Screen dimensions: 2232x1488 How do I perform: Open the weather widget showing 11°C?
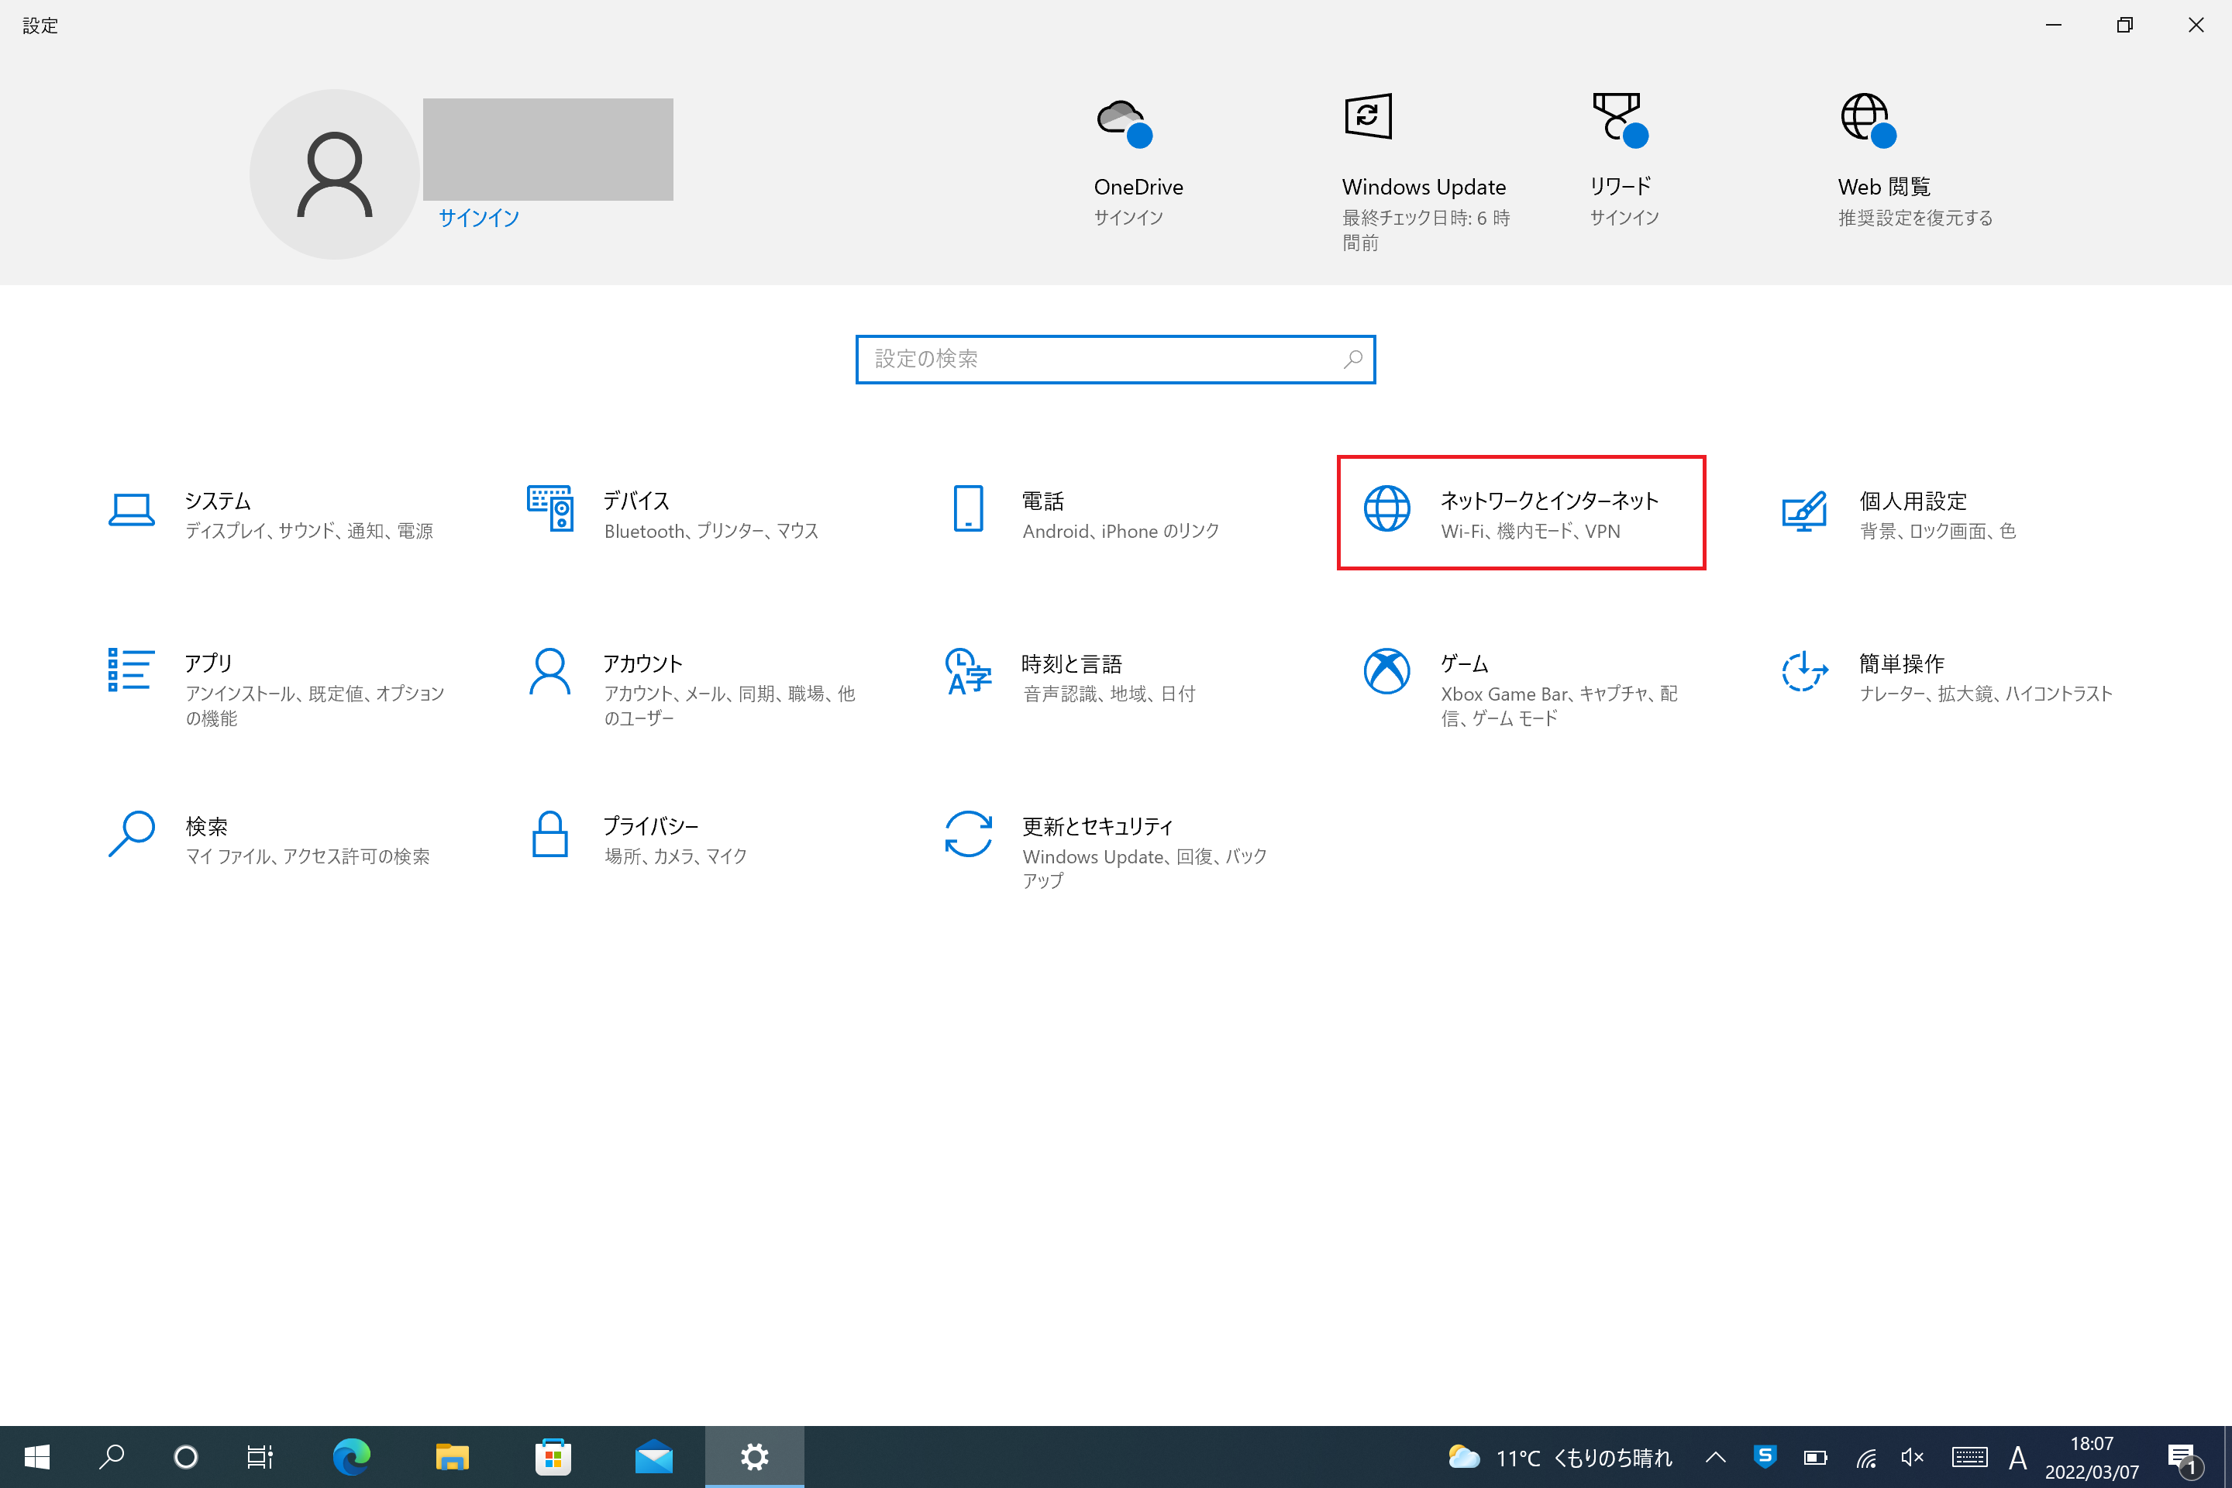click(1560, 1457)
